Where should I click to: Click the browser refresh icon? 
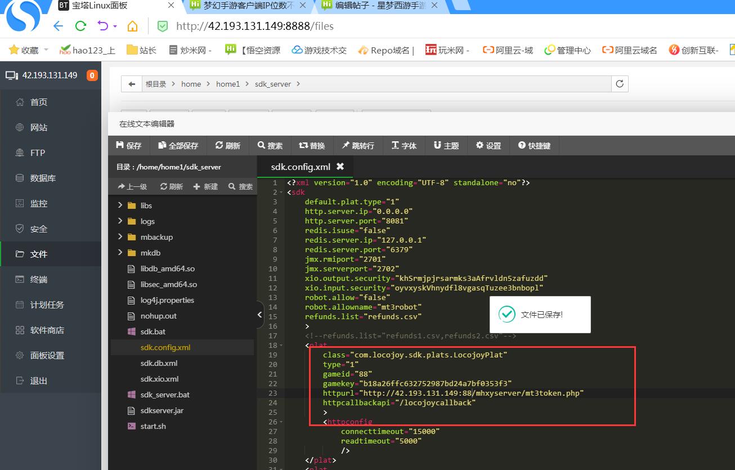pyautogui.click(x=80, y=26)
